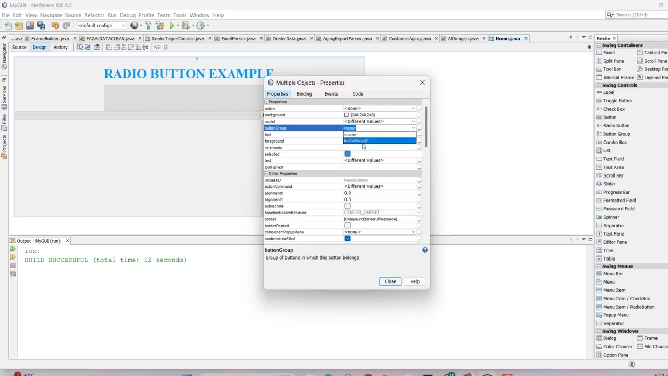668x376 pixels.
Task: Click the Radio Button palette item
Action: coord(616,125)
